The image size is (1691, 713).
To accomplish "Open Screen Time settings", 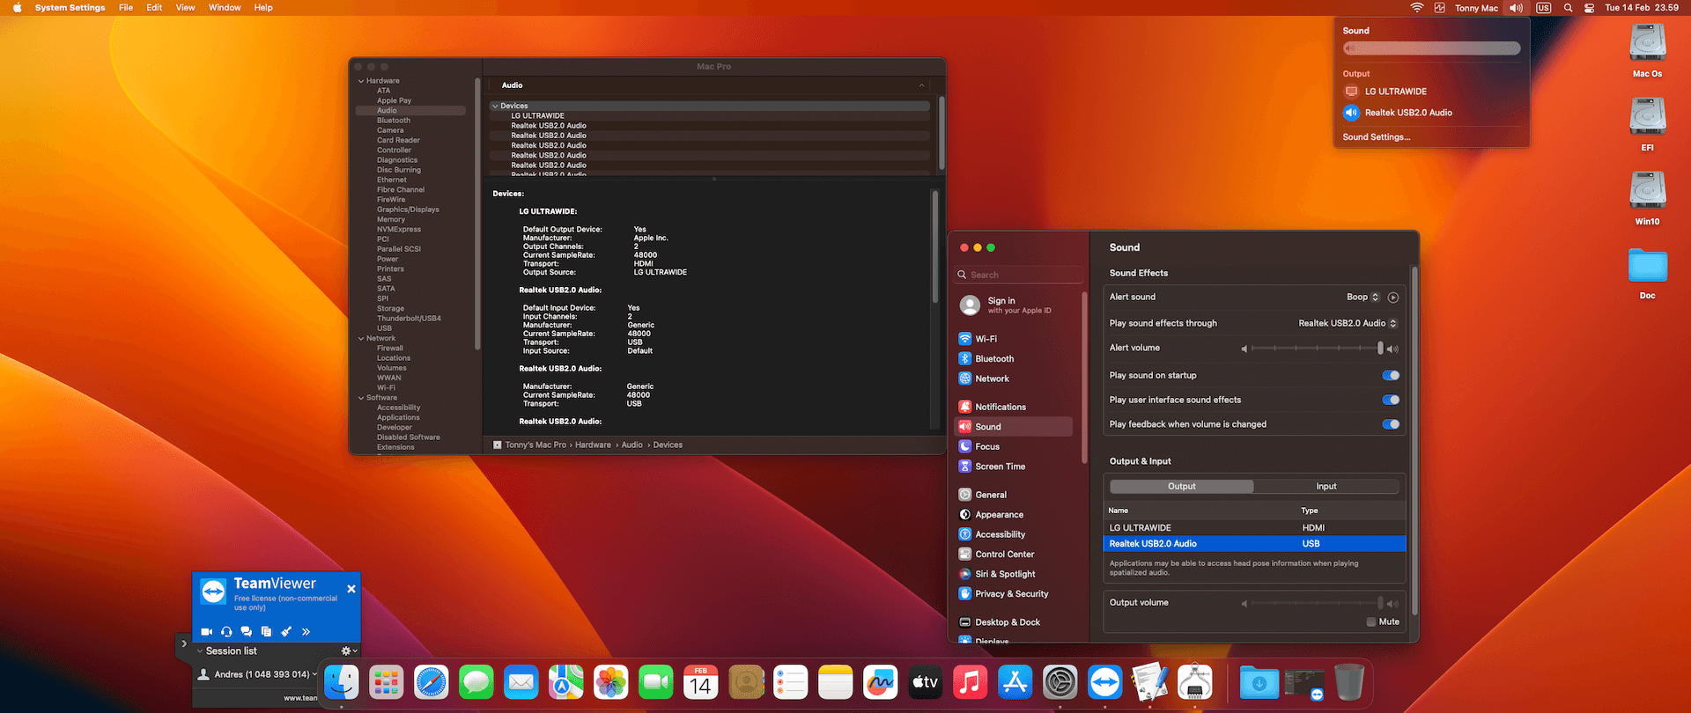I will (1000, 467).
